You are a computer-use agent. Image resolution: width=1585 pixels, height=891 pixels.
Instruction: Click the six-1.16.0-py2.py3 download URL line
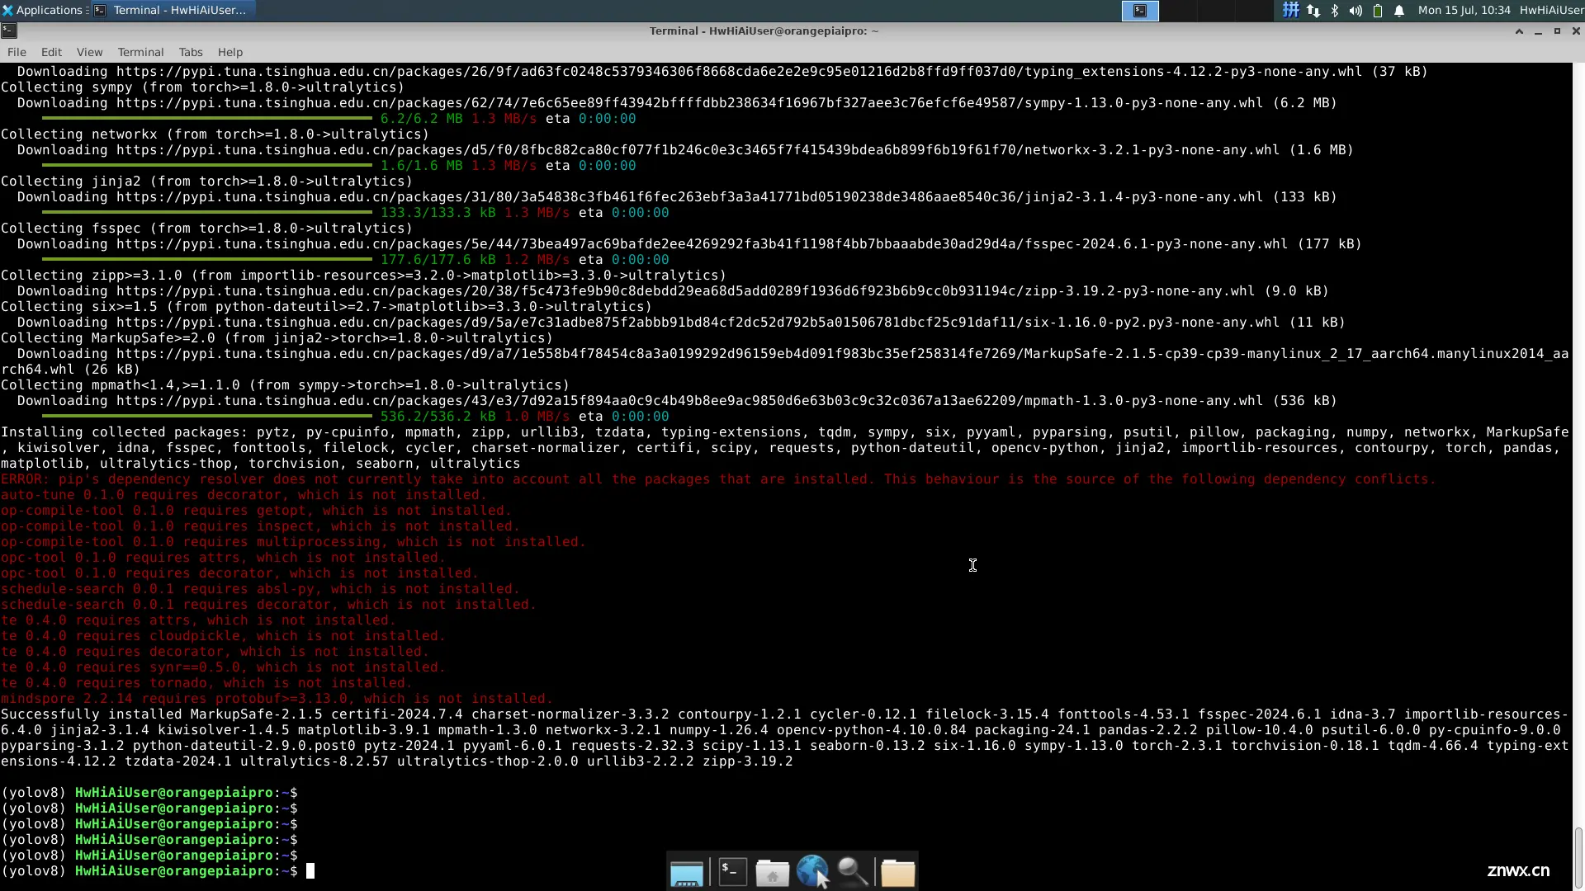tap(681, 323)
